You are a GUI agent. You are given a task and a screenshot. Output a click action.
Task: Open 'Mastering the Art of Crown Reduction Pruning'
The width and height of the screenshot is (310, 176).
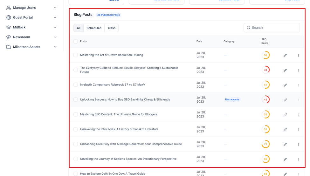pyautogui.click(x=112, y=55)
